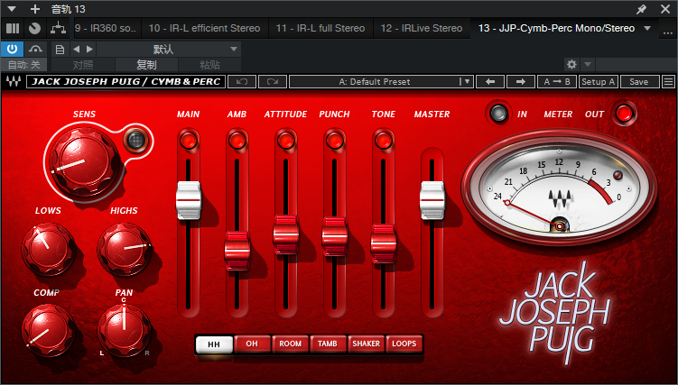The image size is (678, 385).
Task: Go to next host preset arrow
Action: [89, 50]
